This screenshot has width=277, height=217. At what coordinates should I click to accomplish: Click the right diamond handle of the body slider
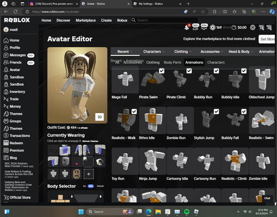(100, 196)
